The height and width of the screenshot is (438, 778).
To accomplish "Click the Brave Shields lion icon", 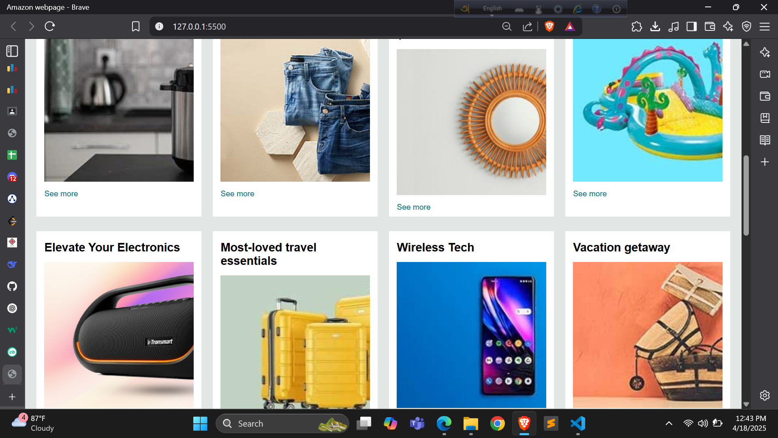I will click(549, 27).
